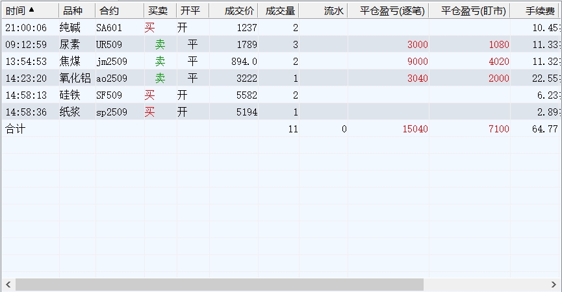Viewport: 562px width, 292px height.
Task: Click the total fee 64.77
Action: click(x=545, y=129)
